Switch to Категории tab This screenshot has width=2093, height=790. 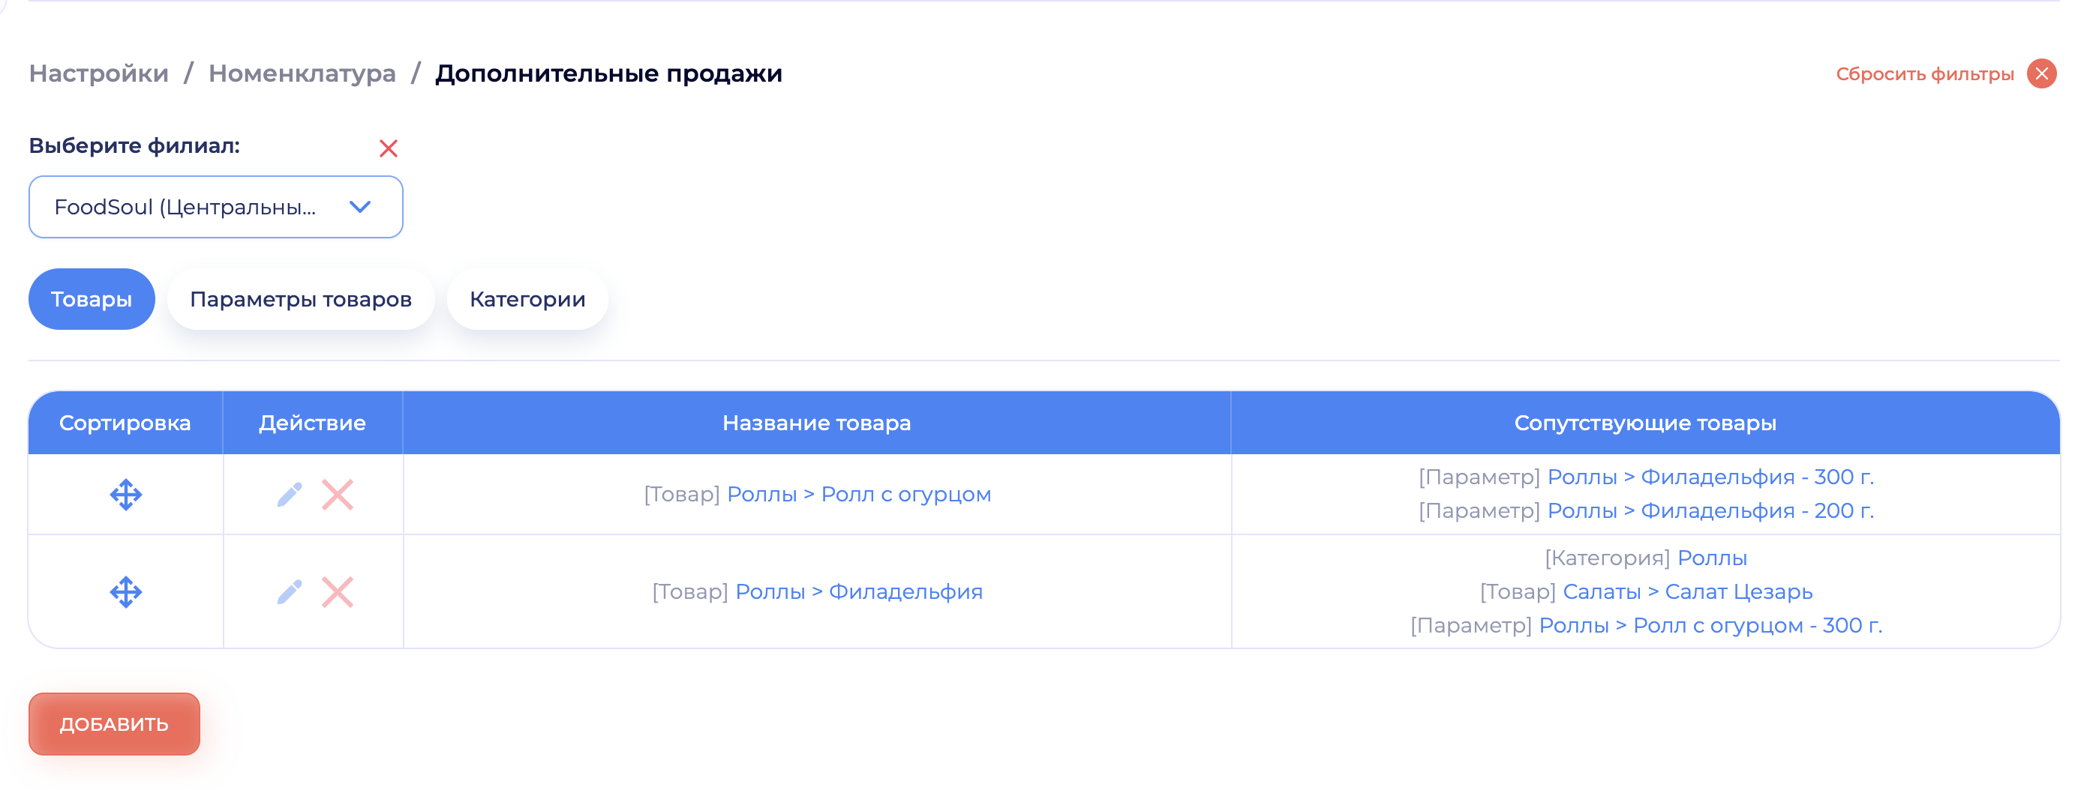(527, 300)
